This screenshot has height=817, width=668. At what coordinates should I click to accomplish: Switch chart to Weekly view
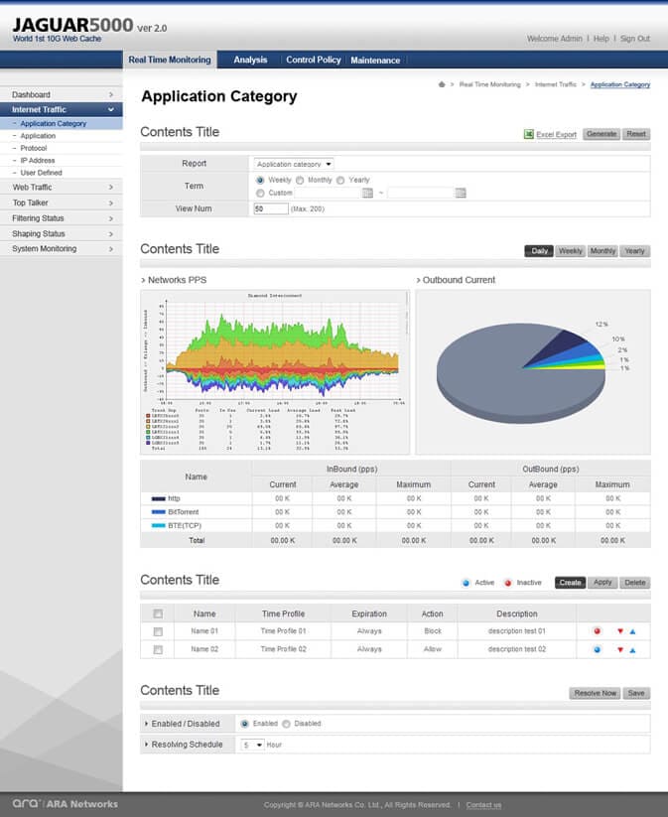tap(571, 251)
